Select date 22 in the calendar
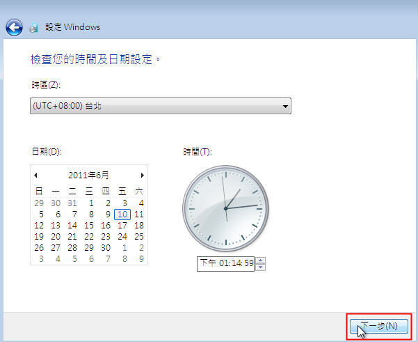Image resolution: width=418 pixels, height=342 pixels. [x=89, y=237]
